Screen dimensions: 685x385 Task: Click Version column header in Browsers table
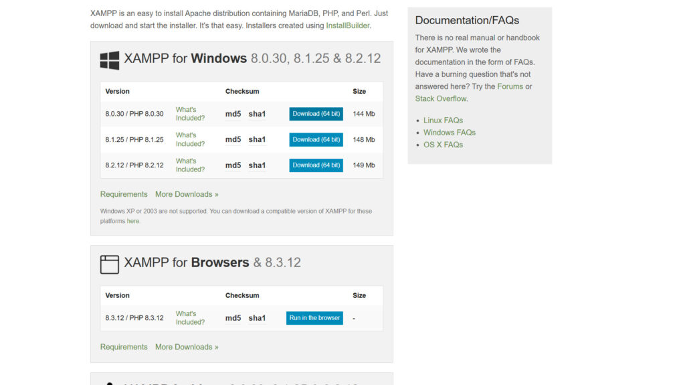pyautogui.click(x=117, y=296)
